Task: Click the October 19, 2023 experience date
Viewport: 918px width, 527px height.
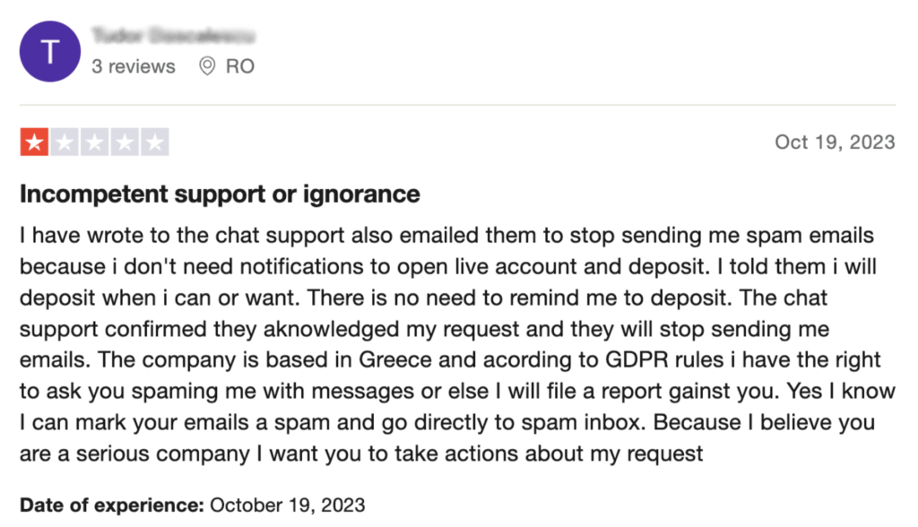Action: pyautogui.click(x=288, y=505)
